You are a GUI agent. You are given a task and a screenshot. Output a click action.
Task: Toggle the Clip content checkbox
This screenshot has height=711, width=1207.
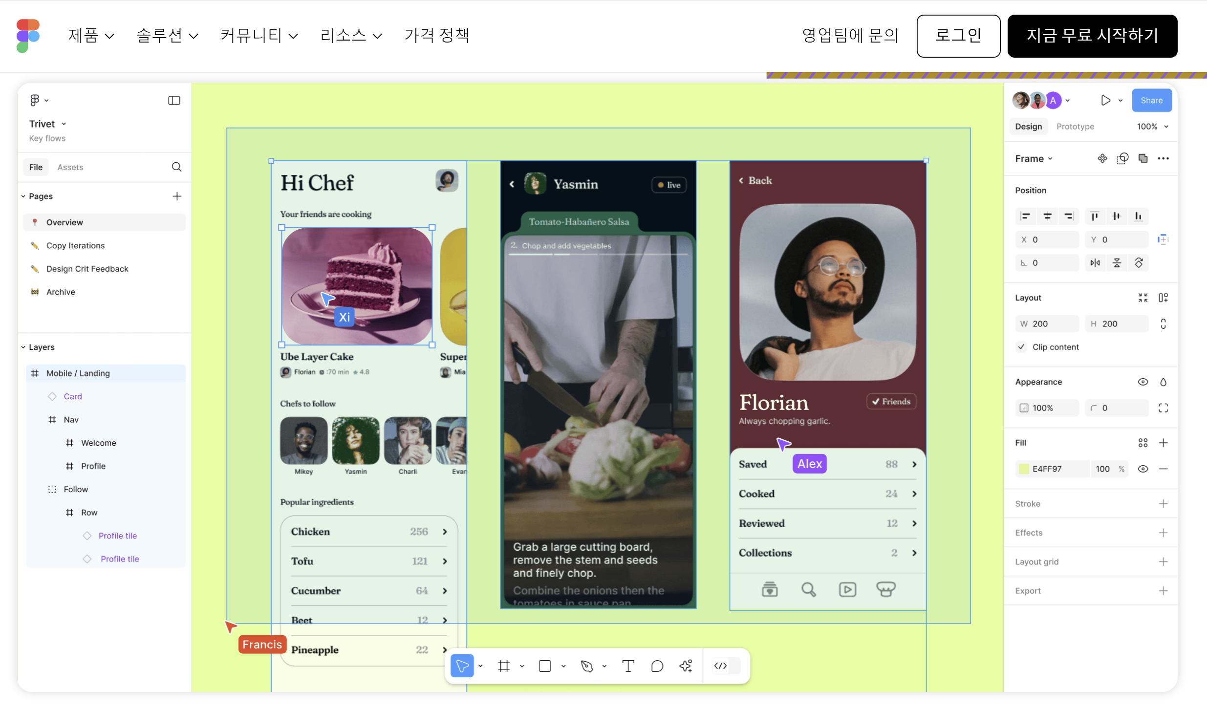(x=1021, y=347)
